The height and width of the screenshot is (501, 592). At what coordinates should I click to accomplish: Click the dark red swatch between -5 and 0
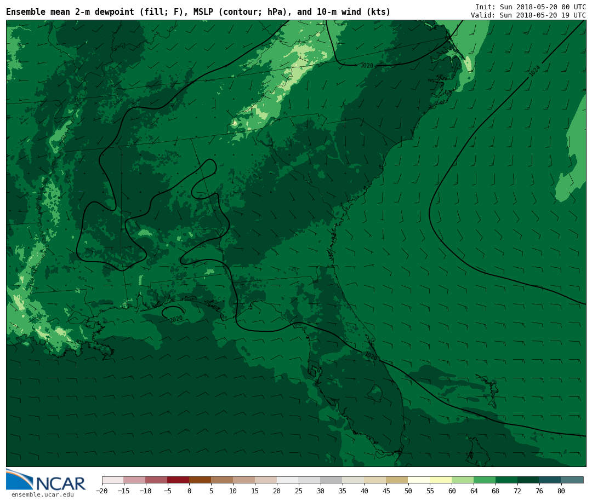point(178,480)
